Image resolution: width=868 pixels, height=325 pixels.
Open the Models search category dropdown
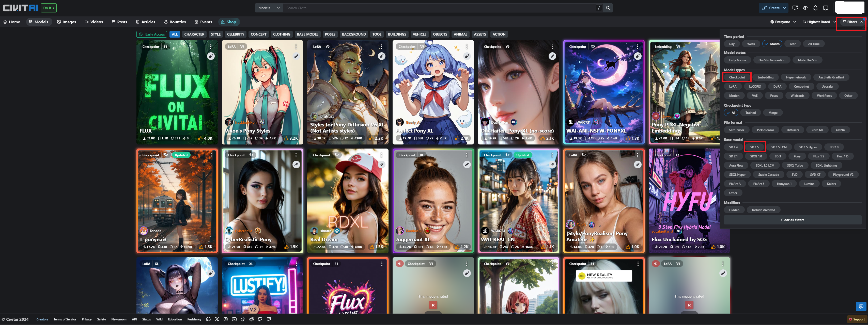[x=269, y=8]
